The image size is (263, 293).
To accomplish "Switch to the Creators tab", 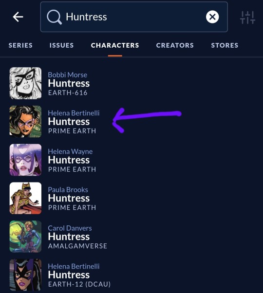I will pyautogui.click(x=175, y=45).
